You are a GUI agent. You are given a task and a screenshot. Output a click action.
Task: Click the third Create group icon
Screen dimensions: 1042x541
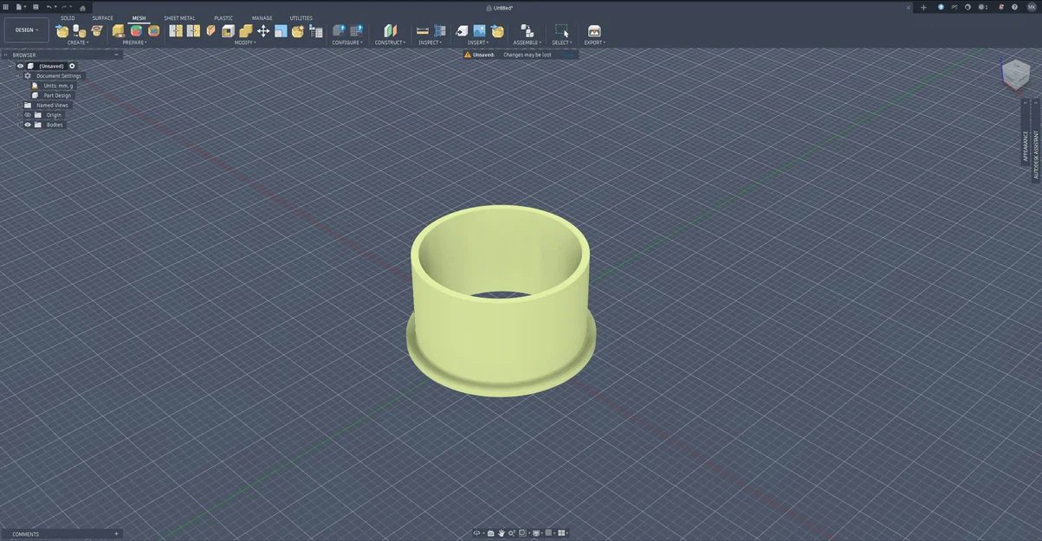coord(97,31)
